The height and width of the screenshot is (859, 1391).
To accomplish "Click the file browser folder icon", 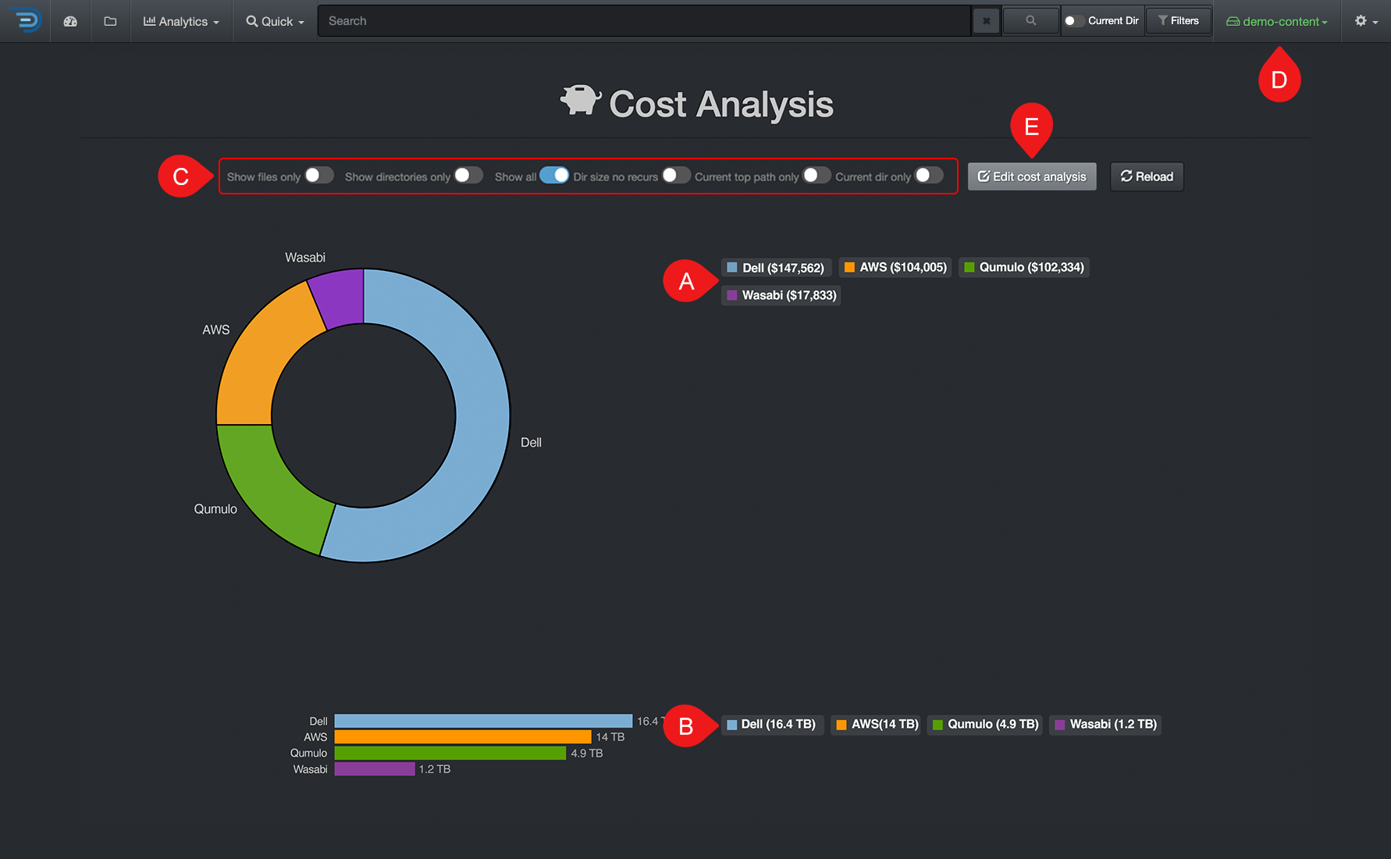I will pos(109,21).
